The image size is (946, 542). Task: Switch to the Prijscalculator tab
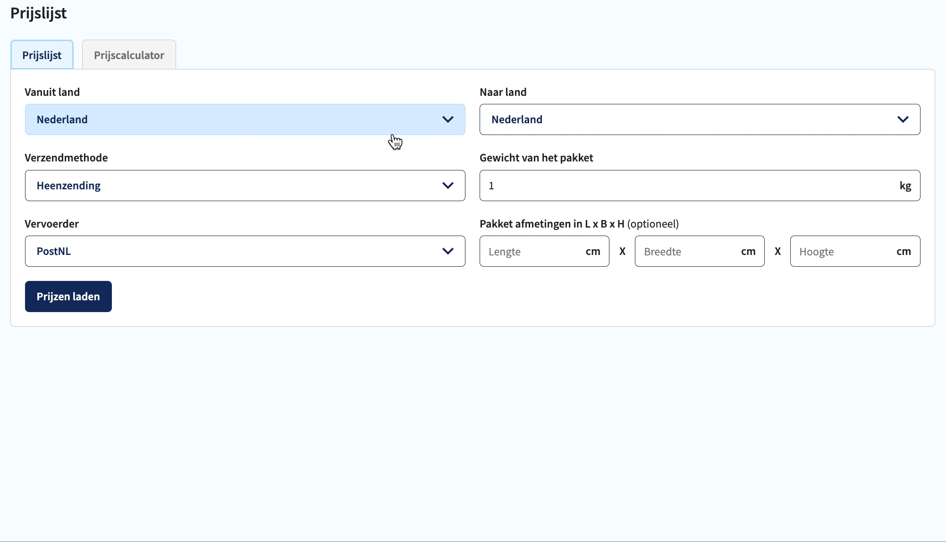(129, 55)
